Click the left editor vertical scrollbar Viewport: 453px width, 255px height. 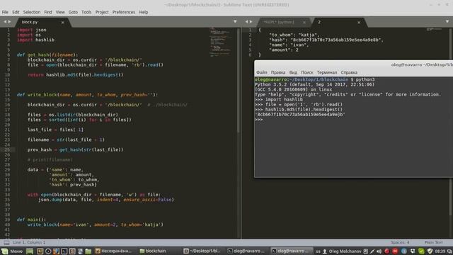coord(239,81)
